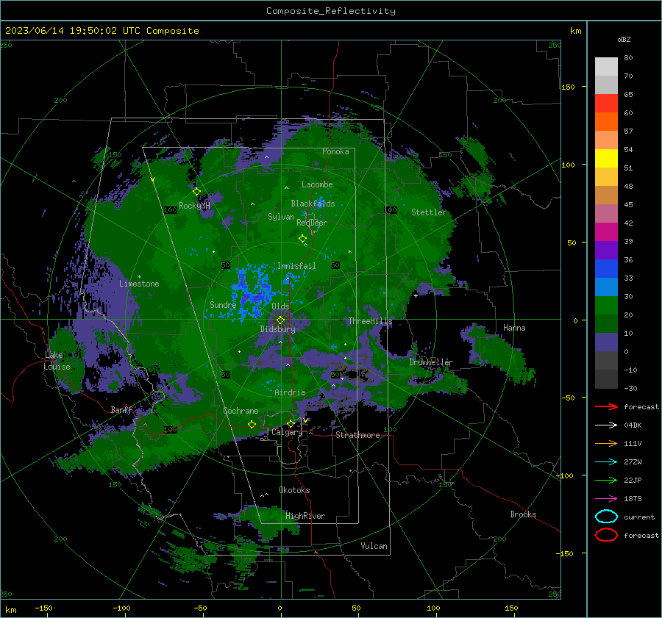Select the orange 57–60 dBZ legend swatch
Viewport: 662px width, 618px height.
tap(606, 122)
